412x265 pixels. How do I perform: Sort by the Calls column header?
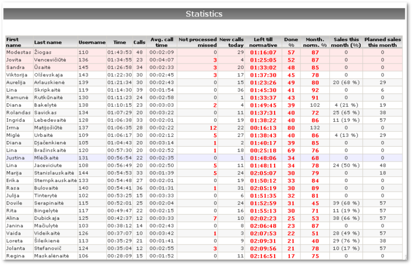(139, 42)
